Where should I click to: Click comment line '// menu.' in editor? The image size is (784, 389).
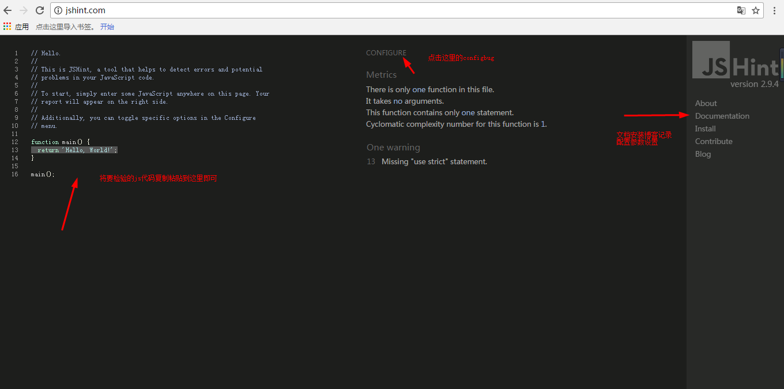click(44, 126)
